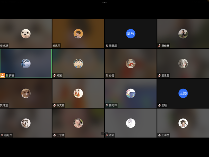Click the muted mic icon beside 周昊辰
Viewport: 209px width, 157px height.
(107, 46)
